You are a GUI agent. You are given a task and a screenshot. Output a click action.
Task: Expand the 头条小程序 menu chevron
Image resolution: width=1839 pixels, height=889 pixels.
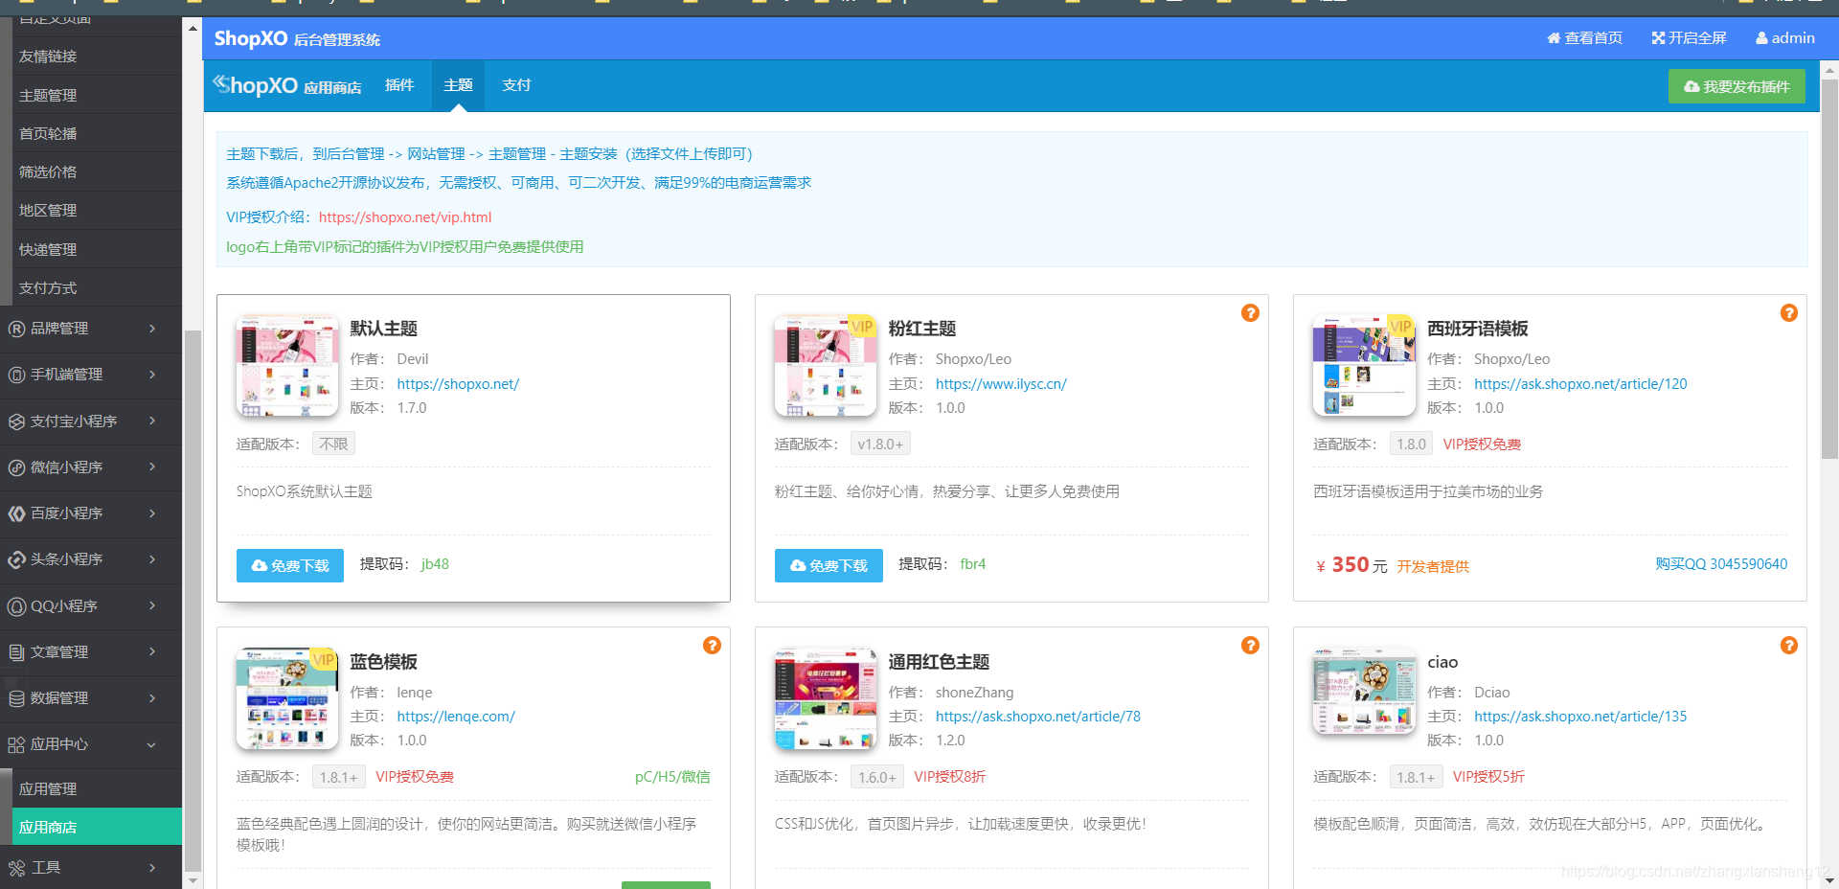tap(152, 559)
